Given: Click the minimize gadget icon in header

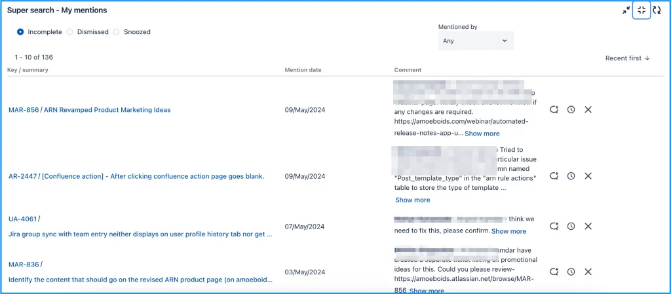Looking at the screenshot, I should coord(626,10).
